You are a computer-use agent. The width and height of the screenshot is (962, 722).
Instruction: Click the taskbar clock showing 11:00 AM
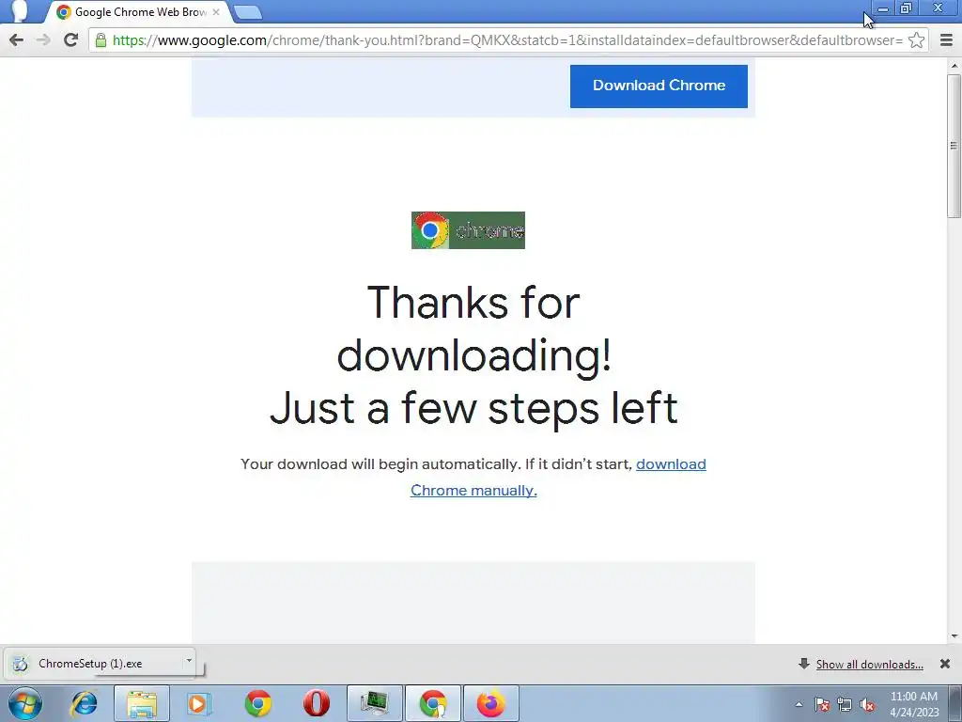914,704
